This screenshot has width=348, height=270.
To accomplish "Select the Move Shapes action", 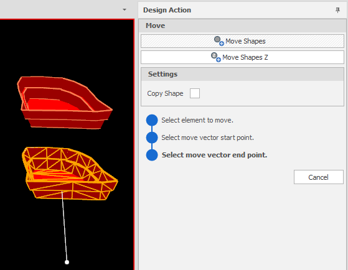I will 242,41.
